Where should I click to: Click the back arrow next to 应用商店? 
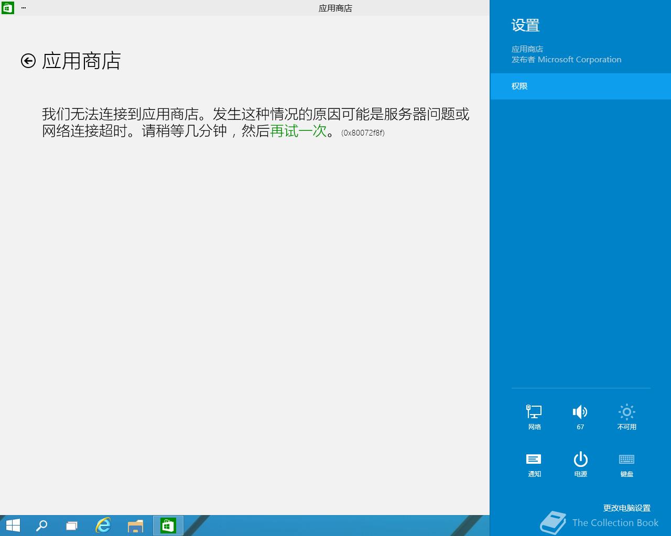[x=28, y=61]
